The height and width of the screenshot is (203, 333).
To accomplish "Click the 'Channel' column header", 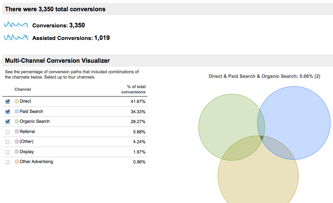I will (x=23, y=89).
